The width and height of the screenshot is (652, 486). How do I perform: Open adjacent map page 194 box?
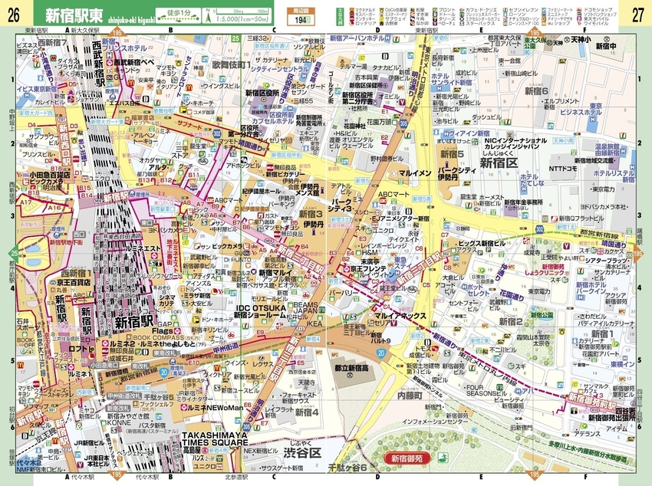coord(300,16)
